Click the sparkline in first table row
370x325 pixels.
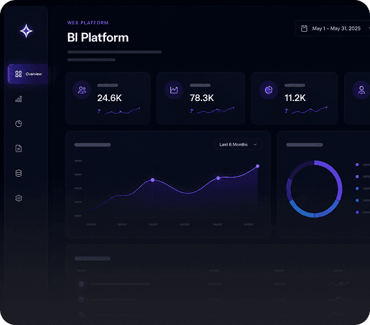[x=338, y=284]
